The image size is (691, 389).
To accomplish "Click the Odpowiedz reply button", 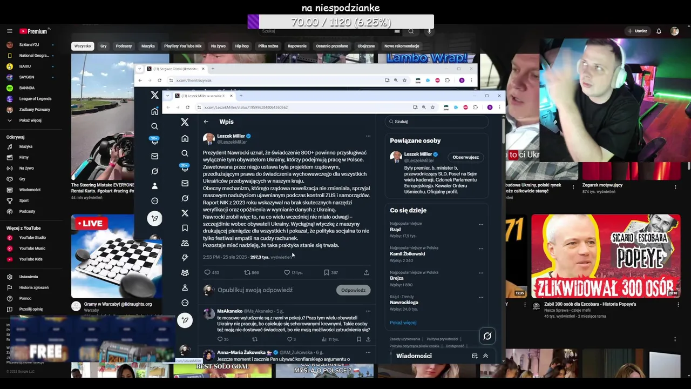I will [354, 290].
